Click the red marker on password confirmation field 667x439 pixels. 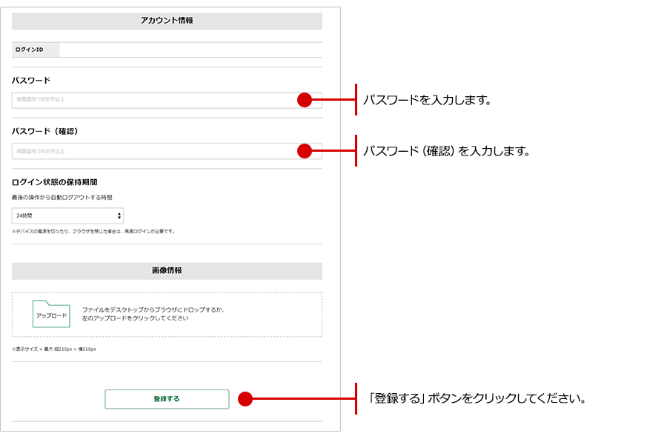(304, 151)
